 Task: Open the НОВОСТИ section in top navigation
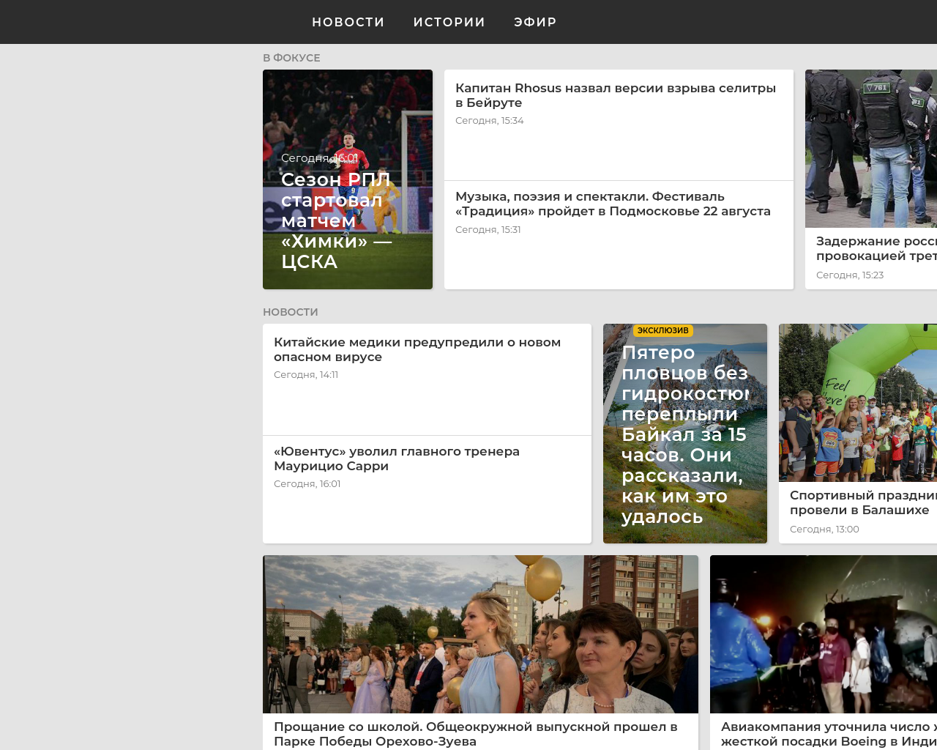point(348,22)
